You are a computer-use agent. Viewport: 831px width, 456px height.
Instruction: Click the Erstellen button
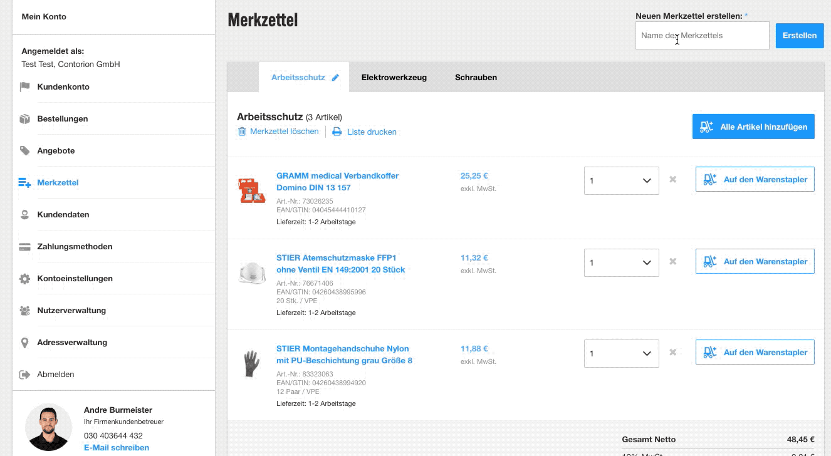pos(799,36)
